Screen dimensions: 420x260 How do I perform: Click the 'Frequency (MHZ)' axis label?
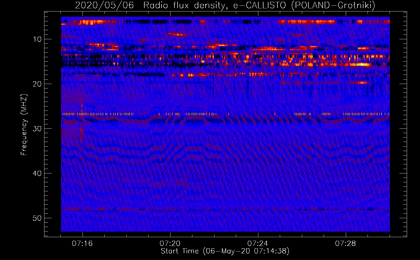click(24, 125)
